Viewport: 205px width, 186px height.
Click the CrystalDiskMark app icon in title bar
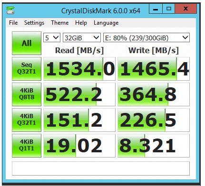coord(10,10)
